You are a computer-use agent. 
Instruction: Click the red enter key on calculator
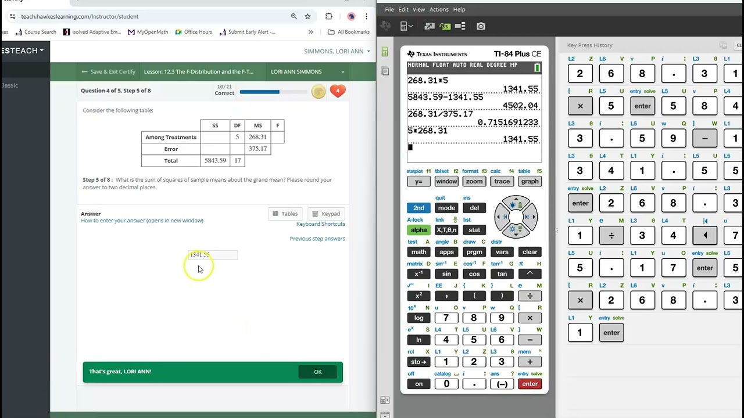tap(530, 384)
